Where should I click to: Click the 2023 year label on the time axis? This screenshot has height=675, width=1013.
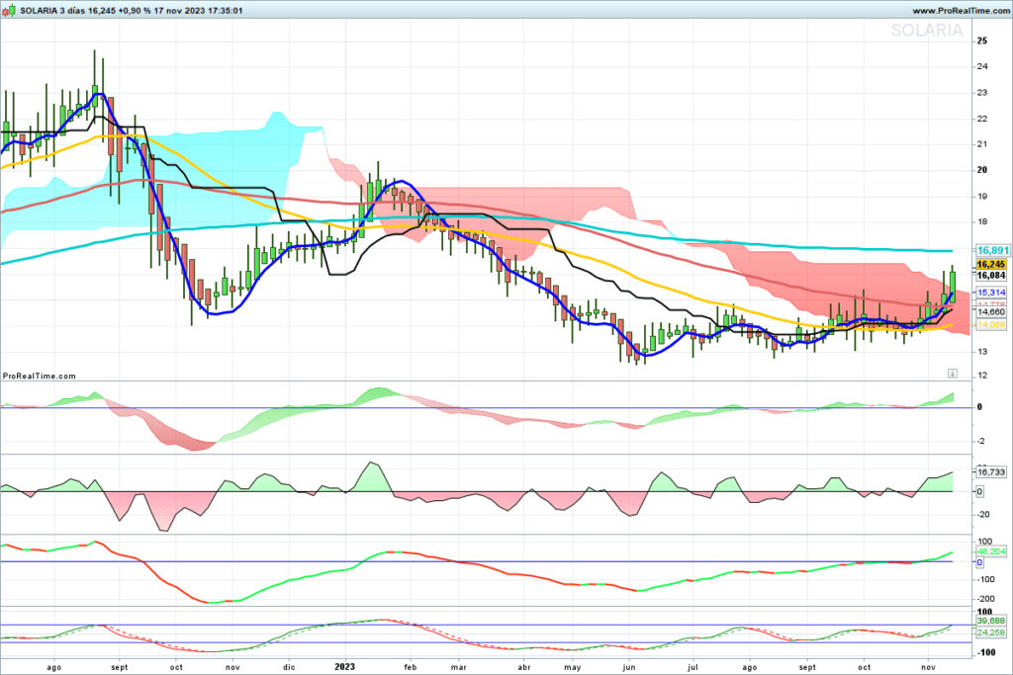point(344,667)
